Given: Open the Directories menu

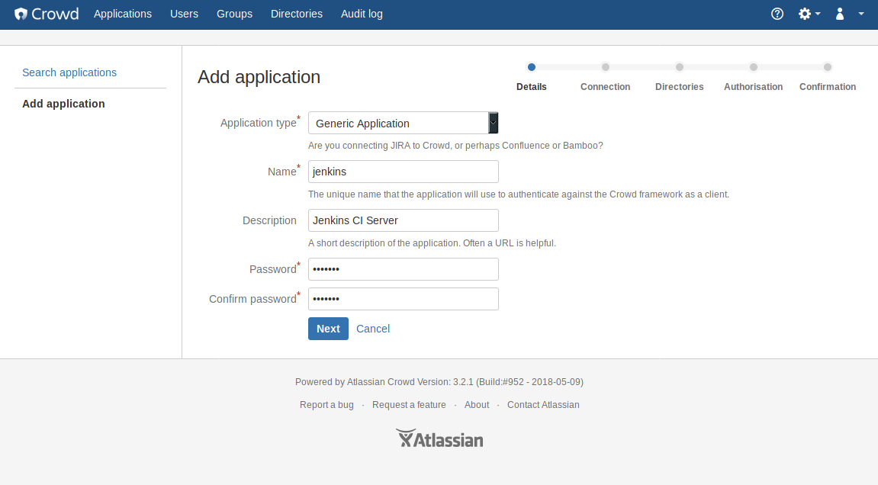Looking at the screenshot, I should point(297,14).
